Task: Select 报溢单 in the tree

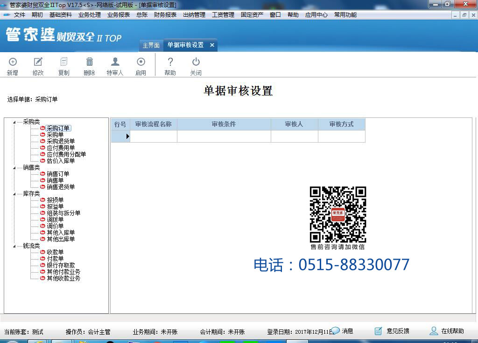Action: coord(55,206)
